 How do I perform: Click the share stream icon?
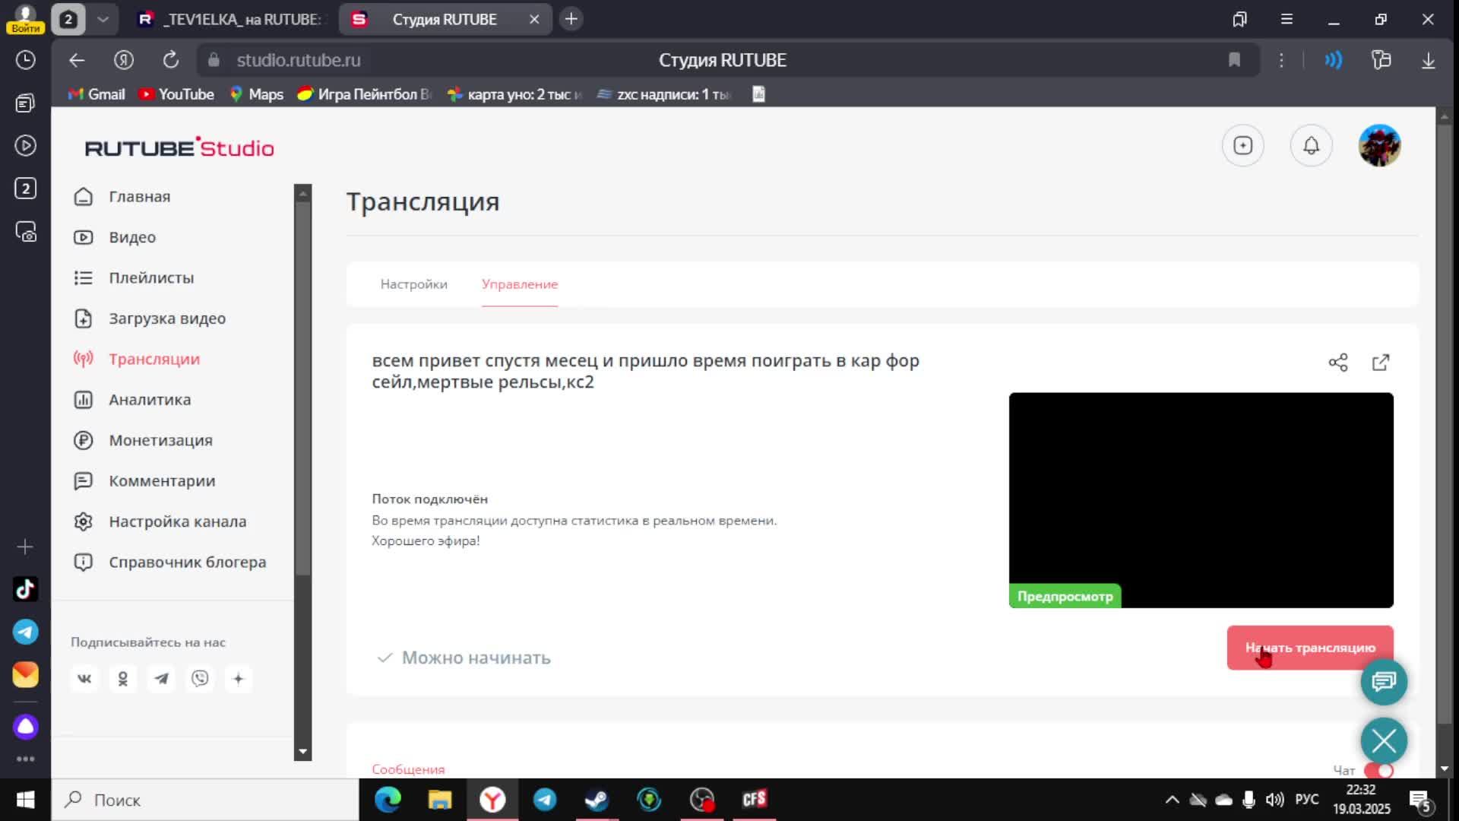1338,363
